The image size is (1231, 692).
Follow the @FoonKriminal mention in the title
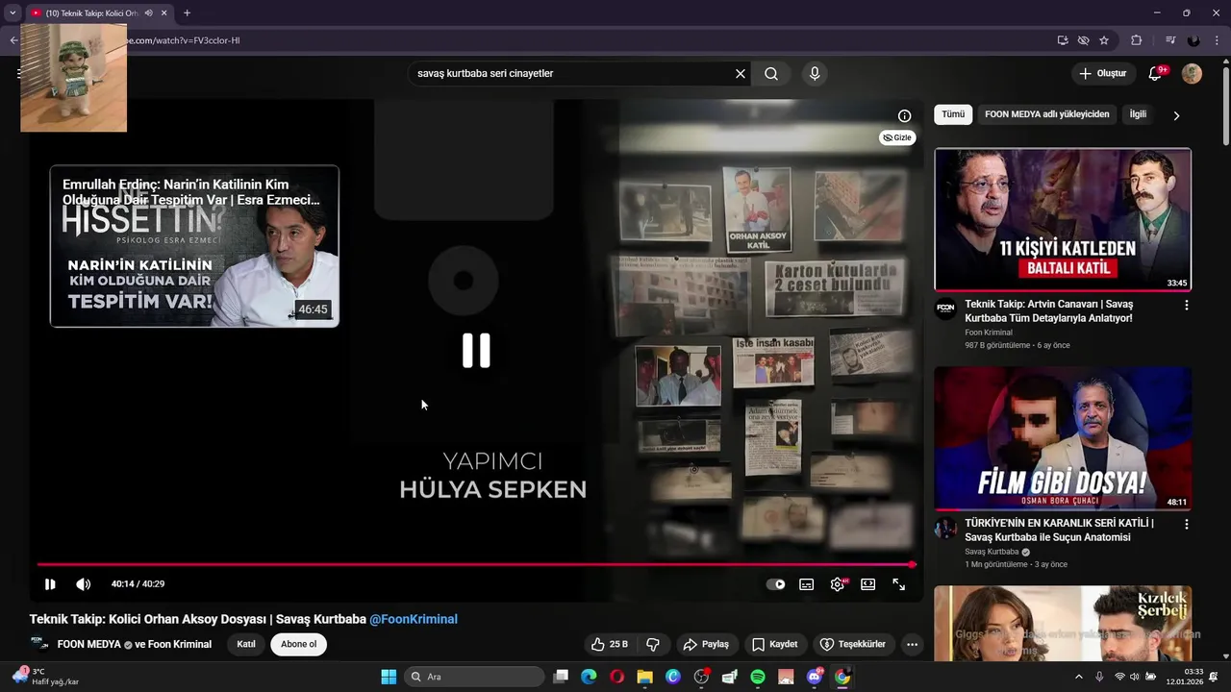(x=414, y=619)
